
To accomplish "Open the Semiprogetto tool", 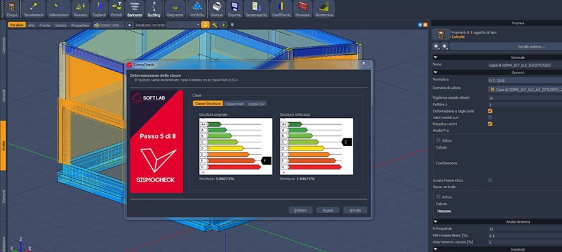I will click(x=256, y=9).
